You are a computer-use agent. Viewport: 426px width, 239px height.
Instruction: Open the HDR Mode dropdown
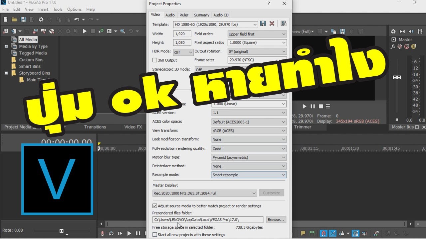(x=183, y=52)
